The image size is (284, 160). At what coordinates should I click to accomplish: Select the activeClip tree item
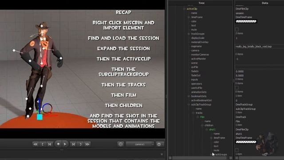tap(192, 9)
